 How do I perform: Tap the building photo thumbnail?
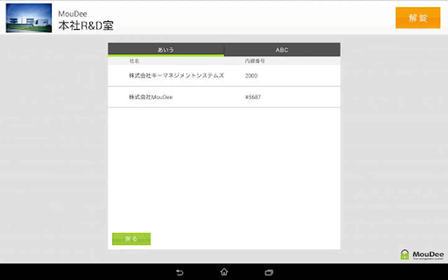coord(29,18)
